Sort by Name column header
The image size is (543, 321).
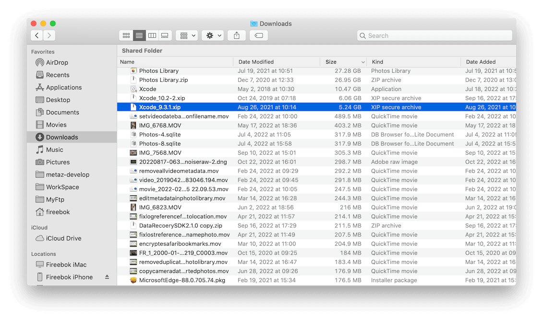[175, 62]
